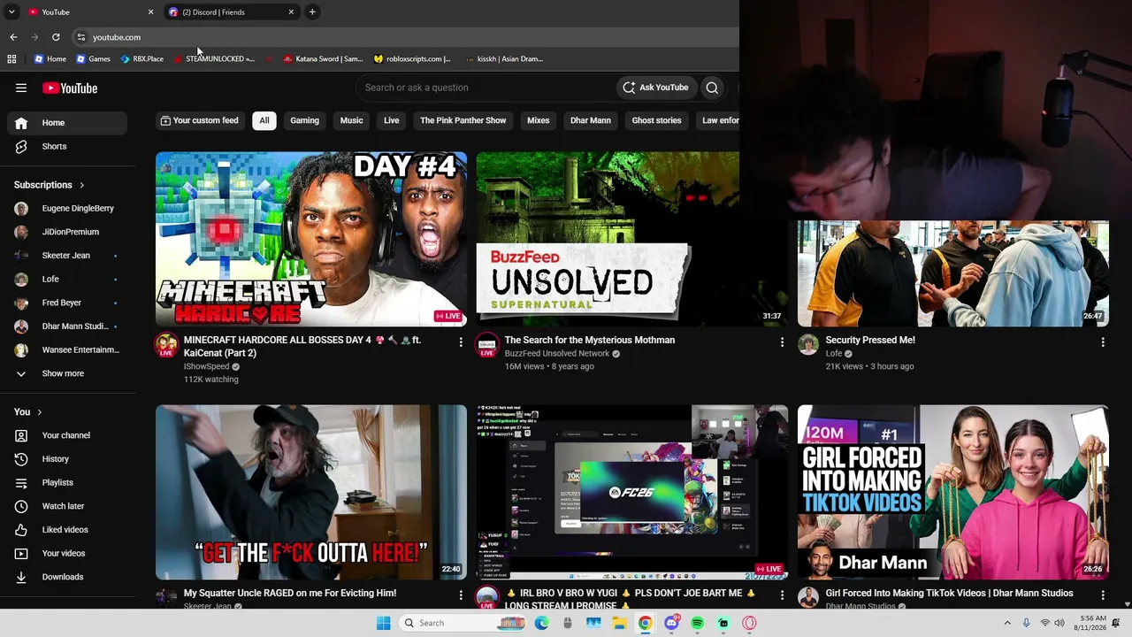Click the YouTube search input field
Viewport: 1132px width, 637px height.
[x=486, y=88]
